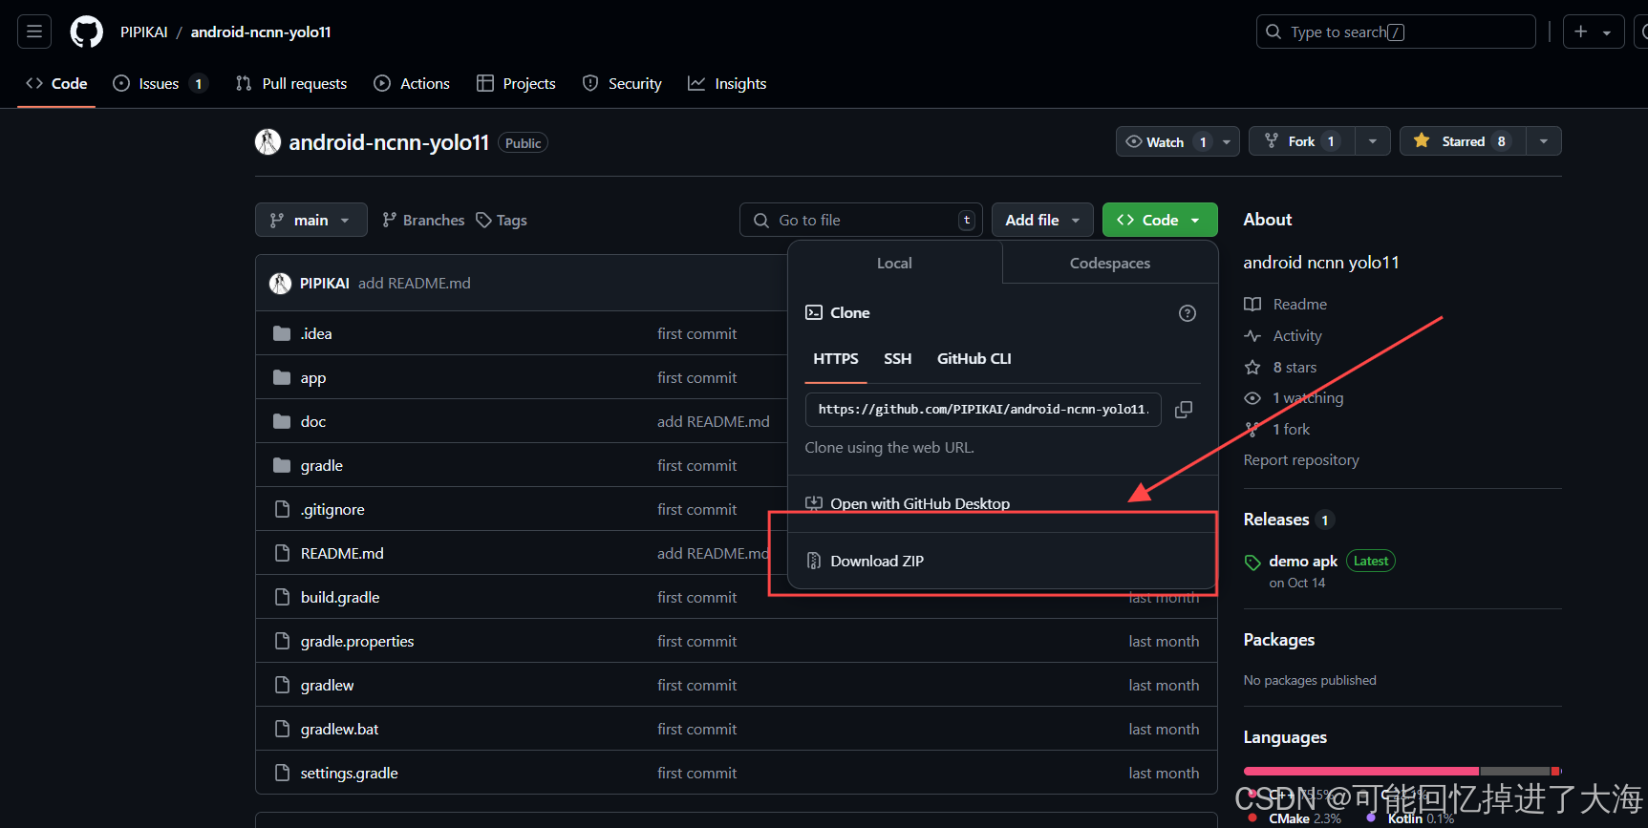Focus the Go to file field
The width and height of the screenshot is (1648, 828).
(x=861, y=220)
